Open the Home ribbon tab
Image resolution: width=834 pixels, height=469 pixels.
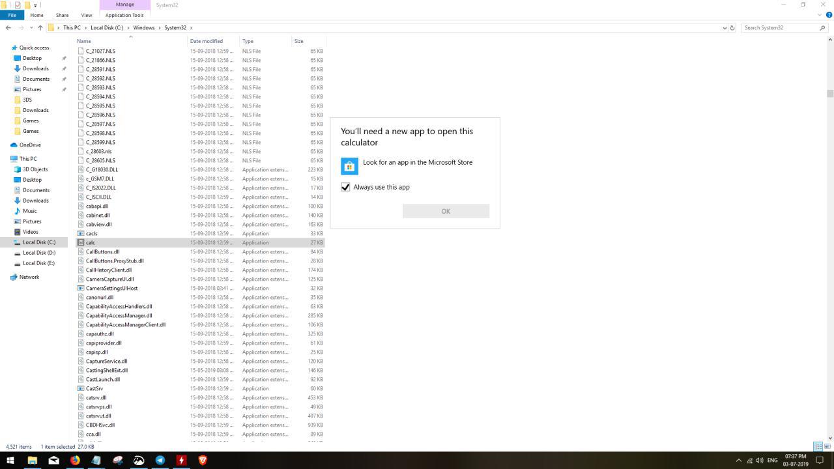tap(36, 15)
